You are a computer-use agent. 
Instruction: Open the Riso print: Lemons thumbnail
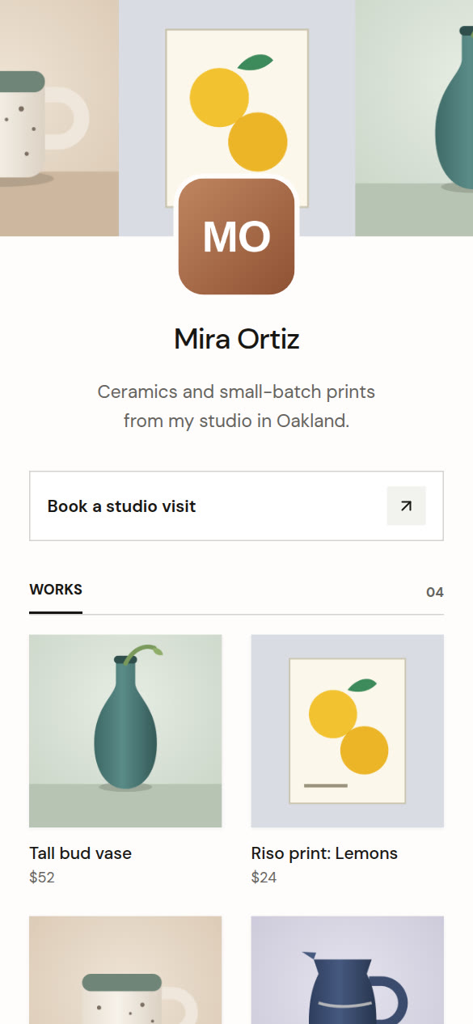[x=348, y=731]
